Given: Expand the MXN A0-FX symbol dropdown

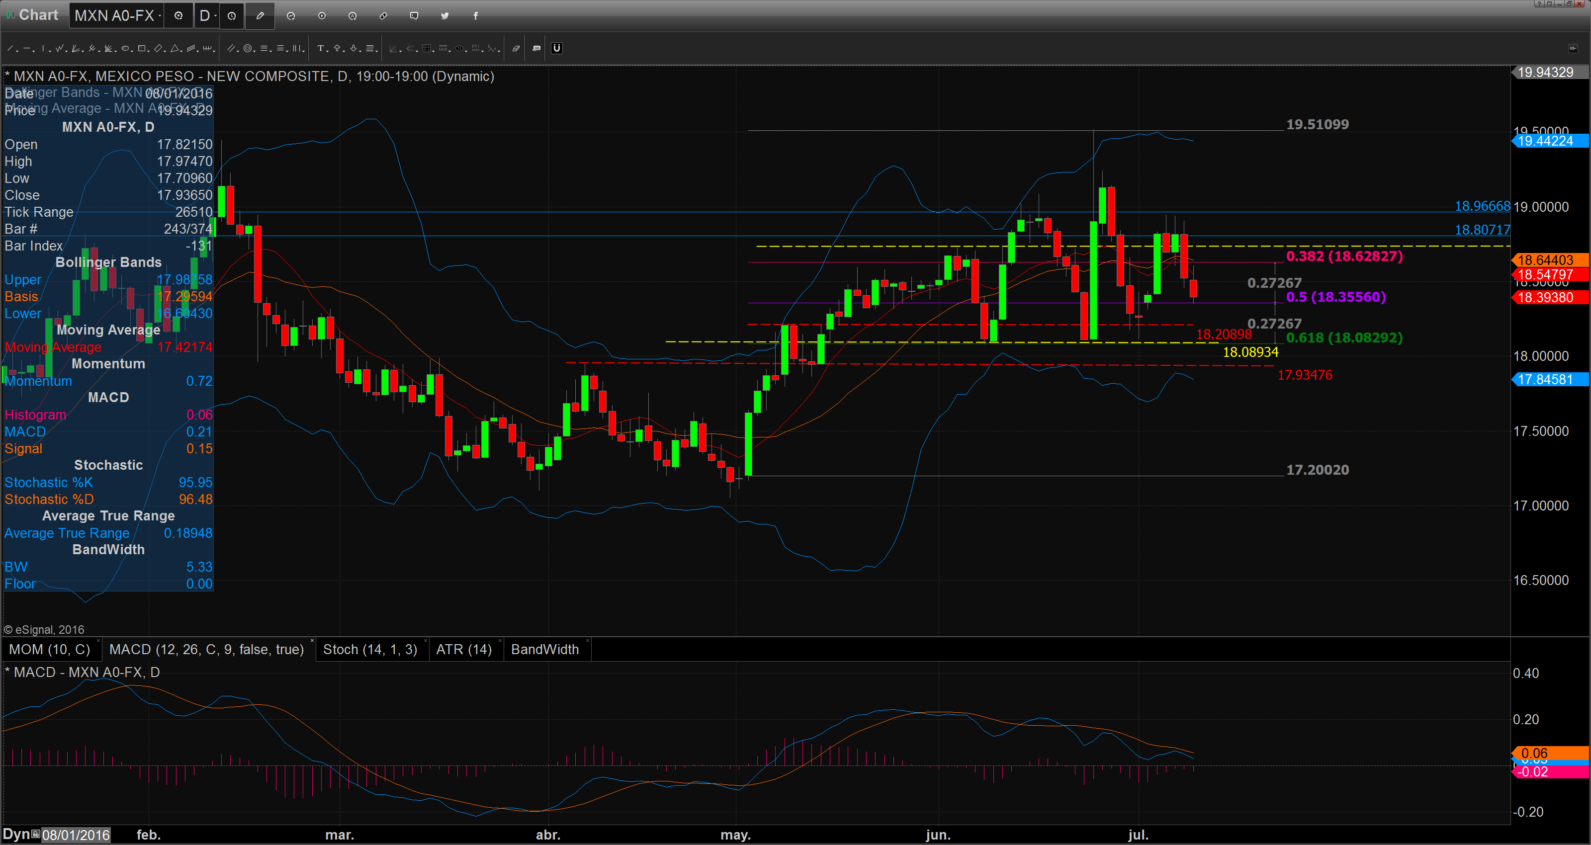Looking at the screenshot, I should pyautogui.click(x=160, y=16).
